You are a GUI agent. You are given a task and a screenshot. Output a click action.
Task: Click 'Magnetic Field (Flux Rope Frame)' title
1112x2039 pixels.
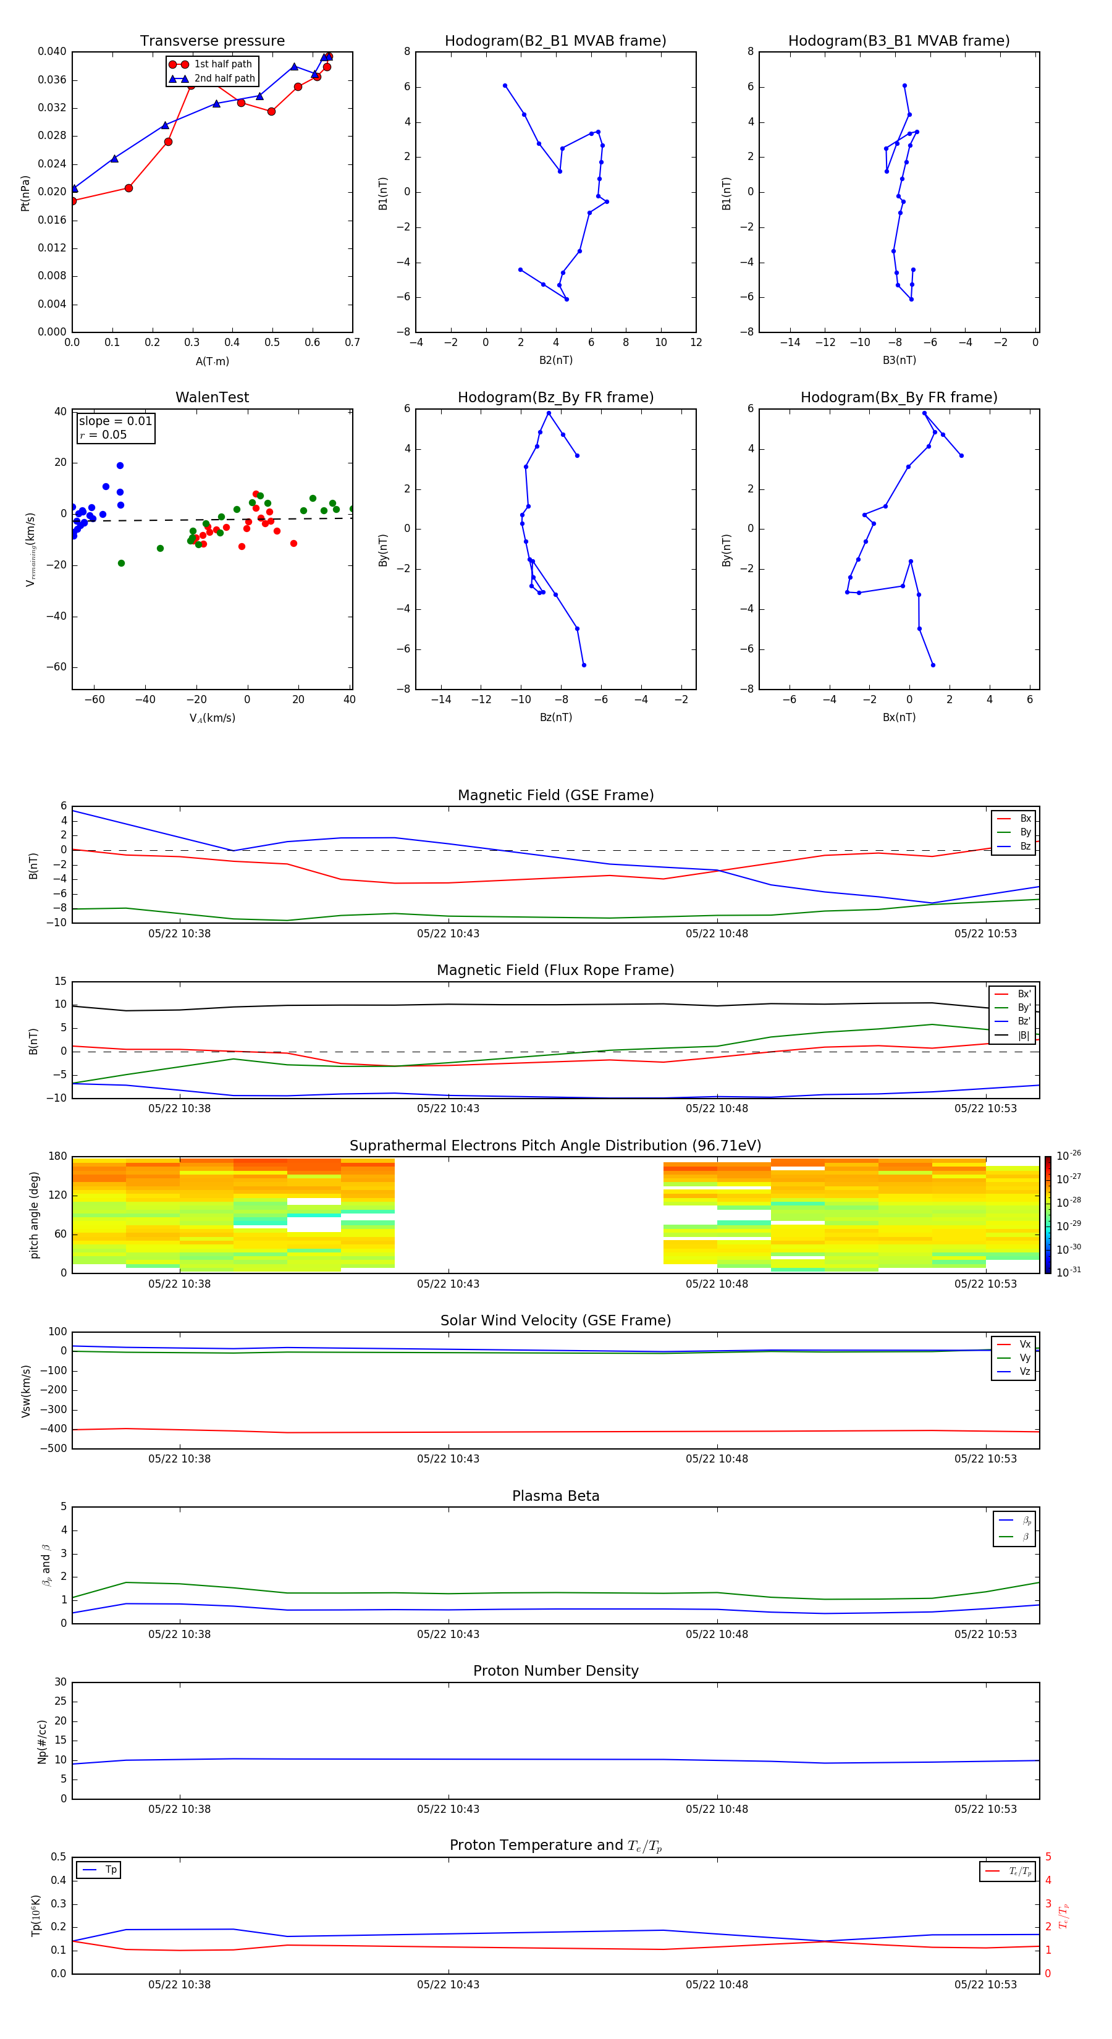coord(555,971)
